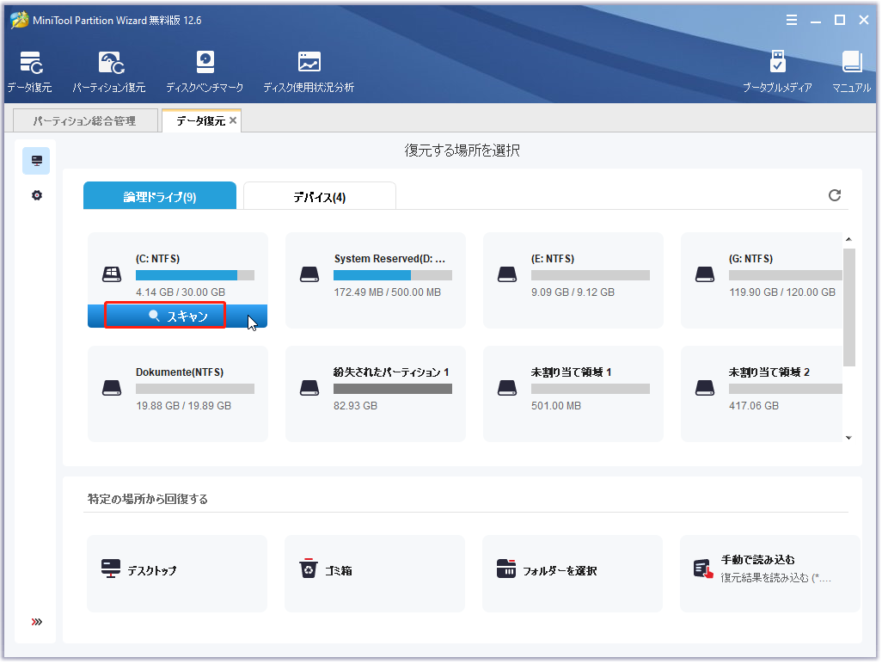Switch to パーティション総合管理 tab
The height and width of the screenshot is (664, 882).
pos(84,121)
